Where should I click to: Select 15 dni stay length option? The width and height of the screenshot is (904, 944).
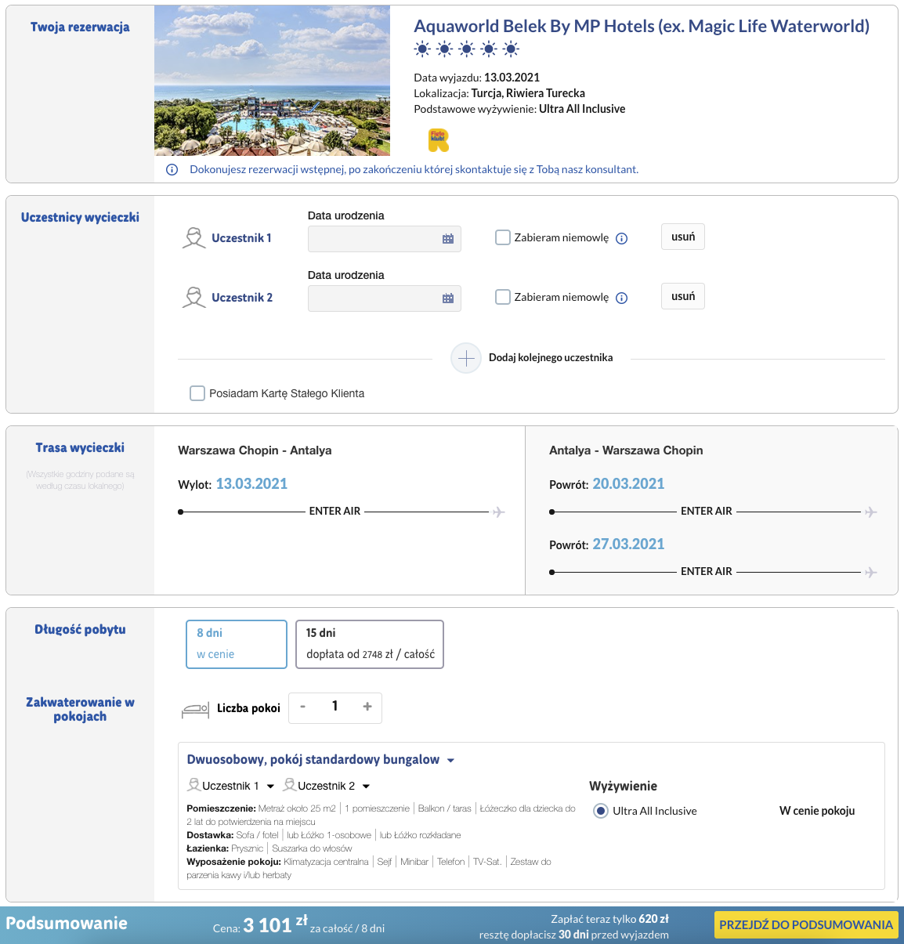370,644
